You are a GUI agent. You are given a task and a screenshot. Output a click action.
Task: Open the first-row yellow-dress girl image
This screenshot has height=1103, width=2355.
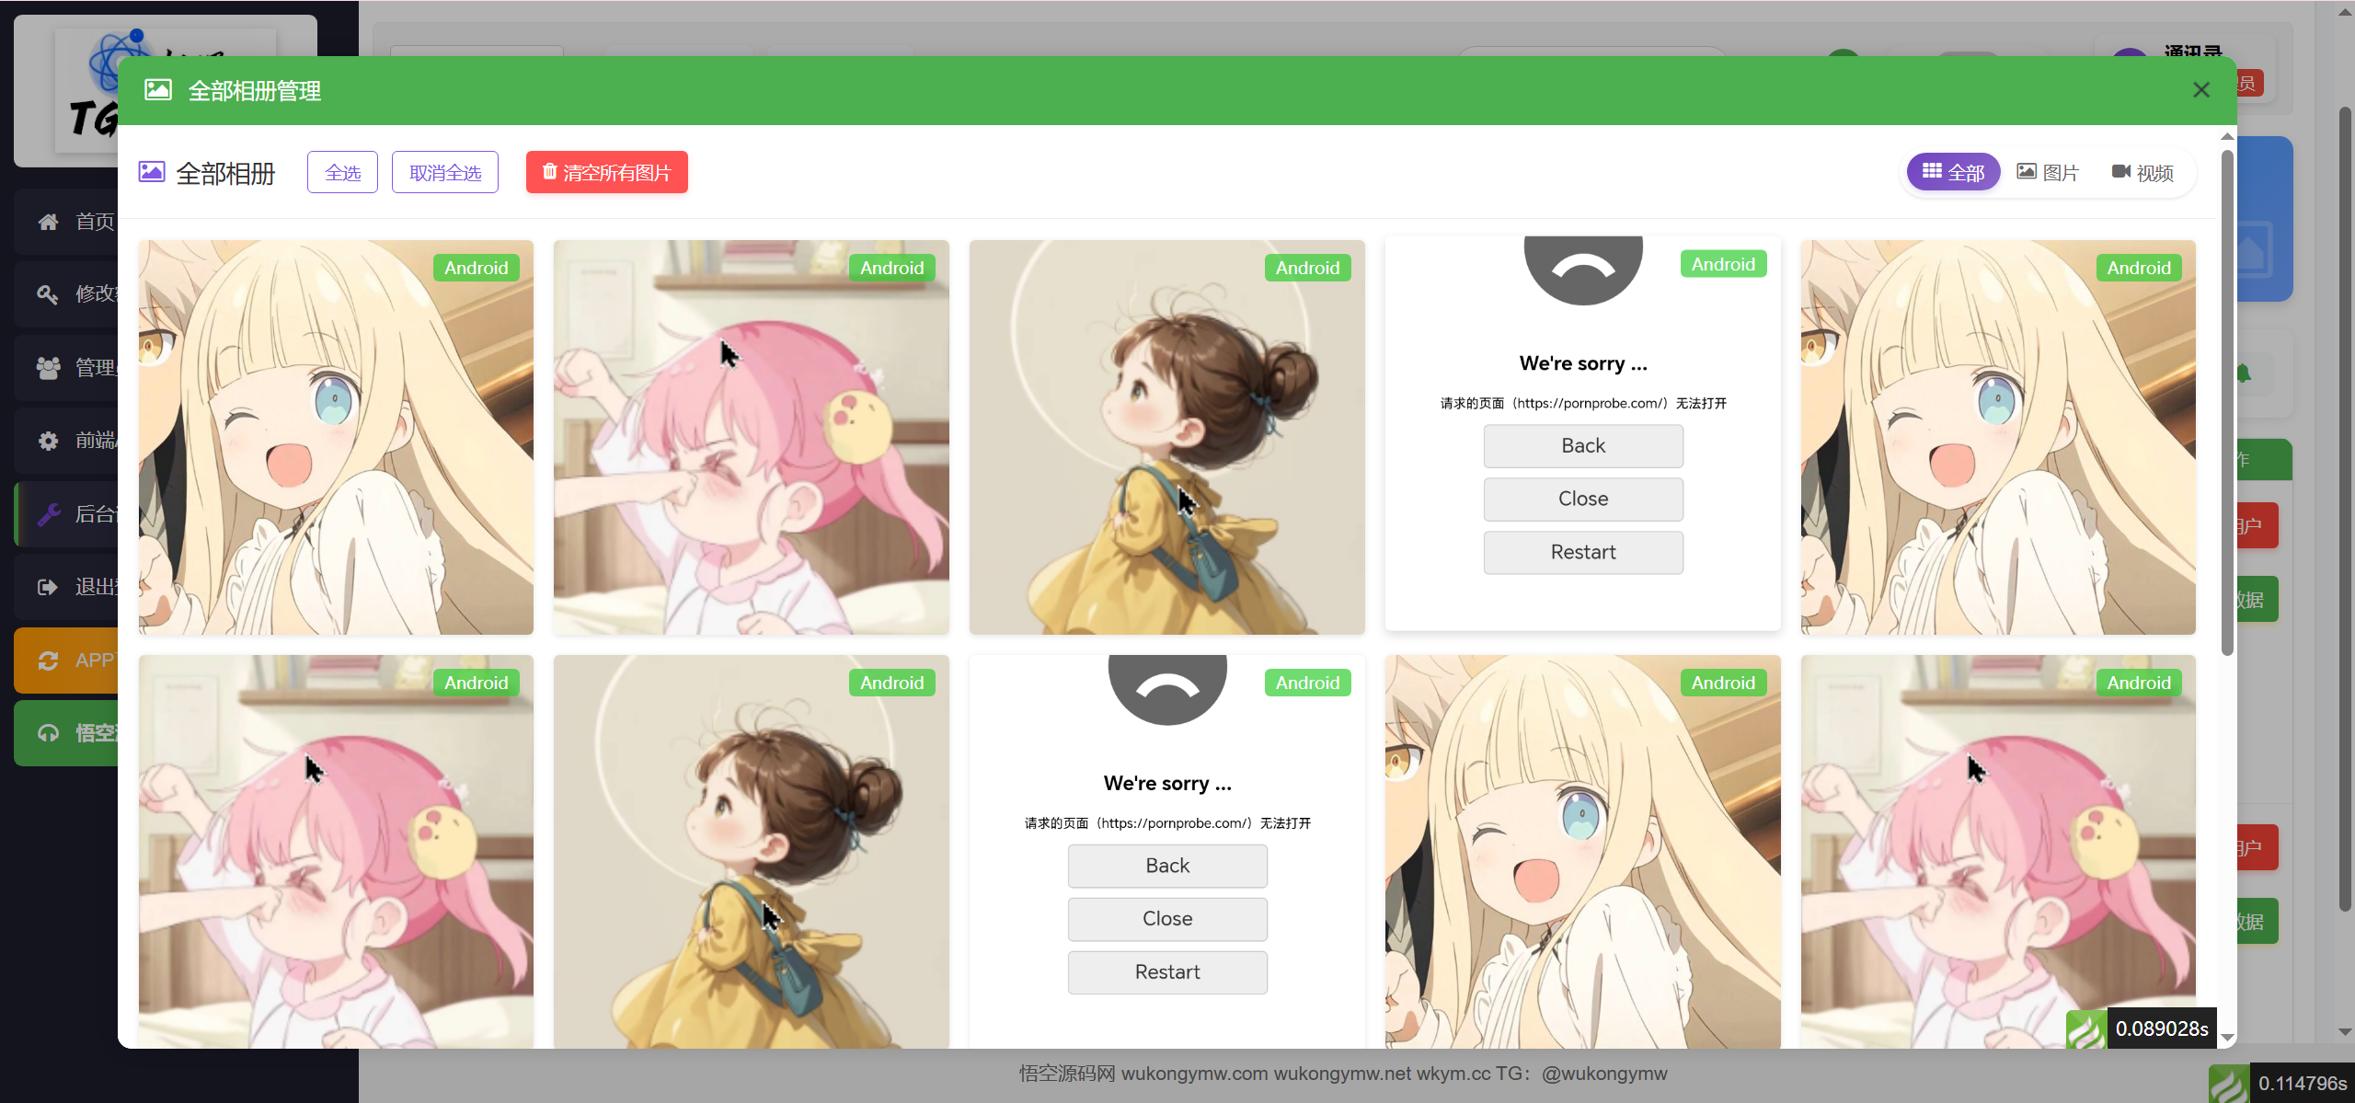(1167, 437)
